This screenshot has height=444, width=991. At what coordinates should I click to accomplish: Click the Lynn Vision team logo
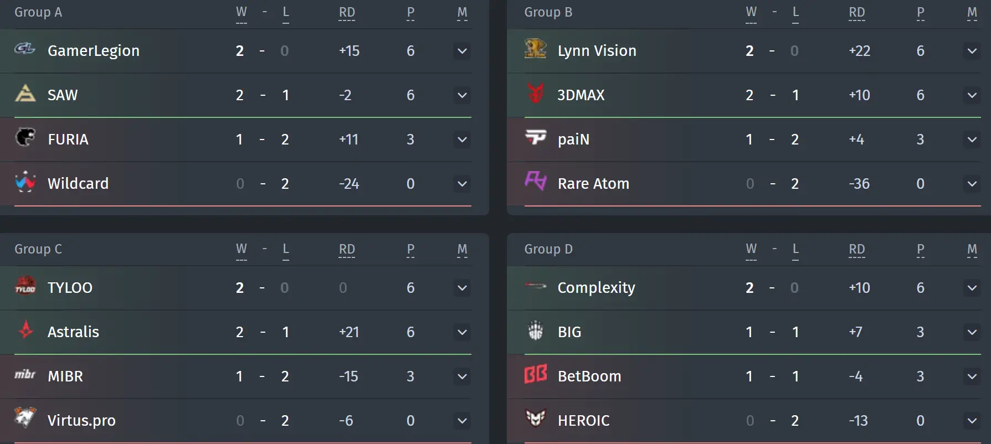coord(535,49)
